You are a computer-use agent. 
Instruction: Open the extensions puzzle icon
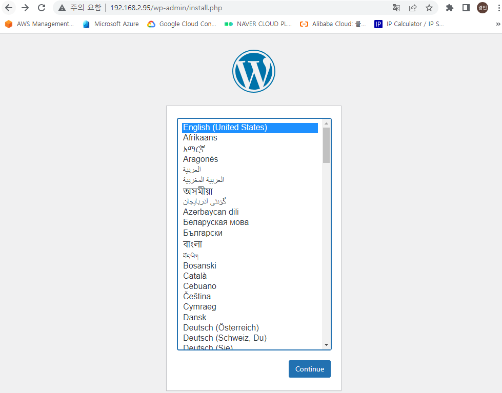[x=450, y=8]
